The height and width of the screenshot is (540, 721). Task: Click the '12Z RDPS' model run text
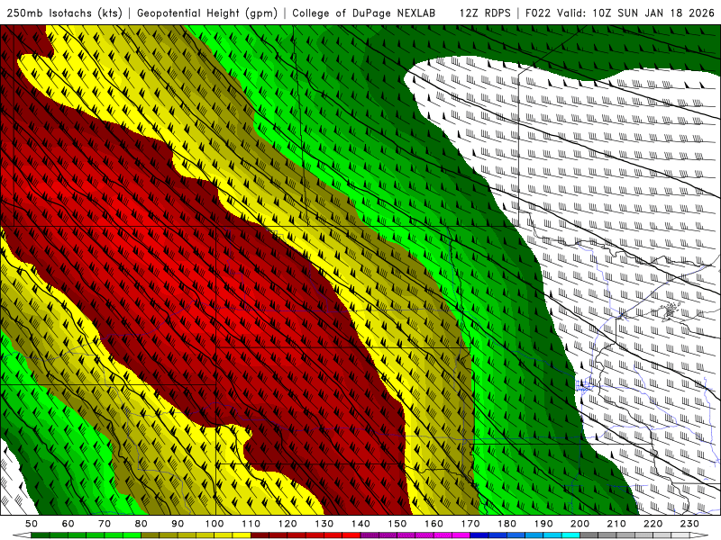(485, 13)
